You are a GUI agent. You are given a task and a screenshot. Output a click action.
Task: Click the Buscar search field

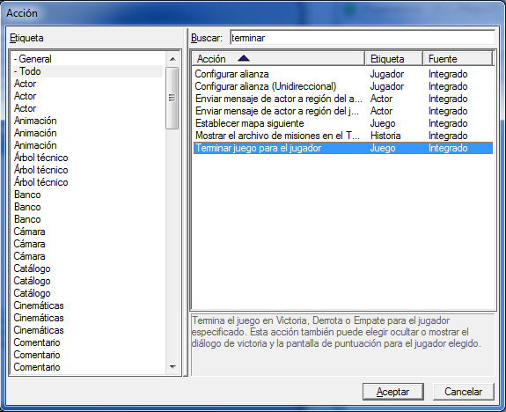point(363,38)
